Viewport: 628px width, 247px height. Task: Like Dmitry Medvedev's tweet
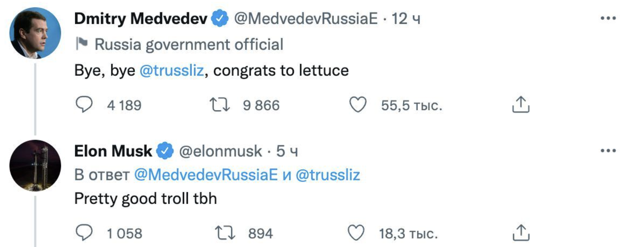click(358, 105)
